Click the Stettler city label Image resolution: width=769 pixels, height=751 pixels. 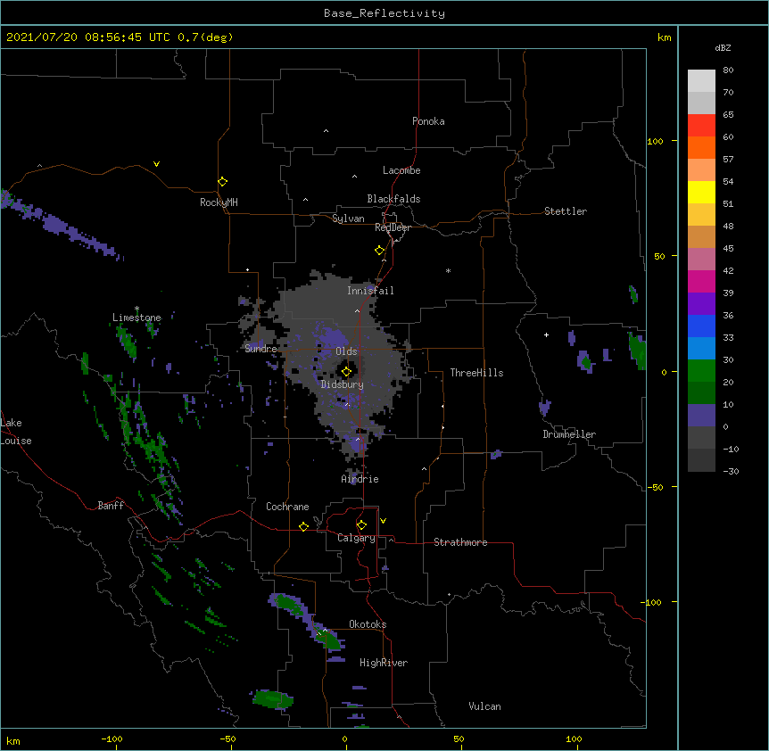pos(566,211)
